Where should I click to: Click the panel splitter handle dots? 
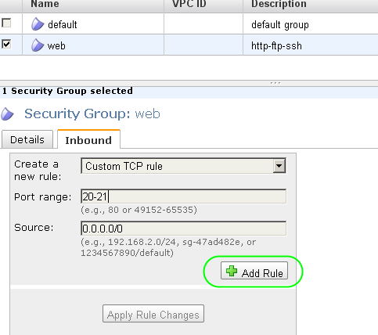point(275,83)
